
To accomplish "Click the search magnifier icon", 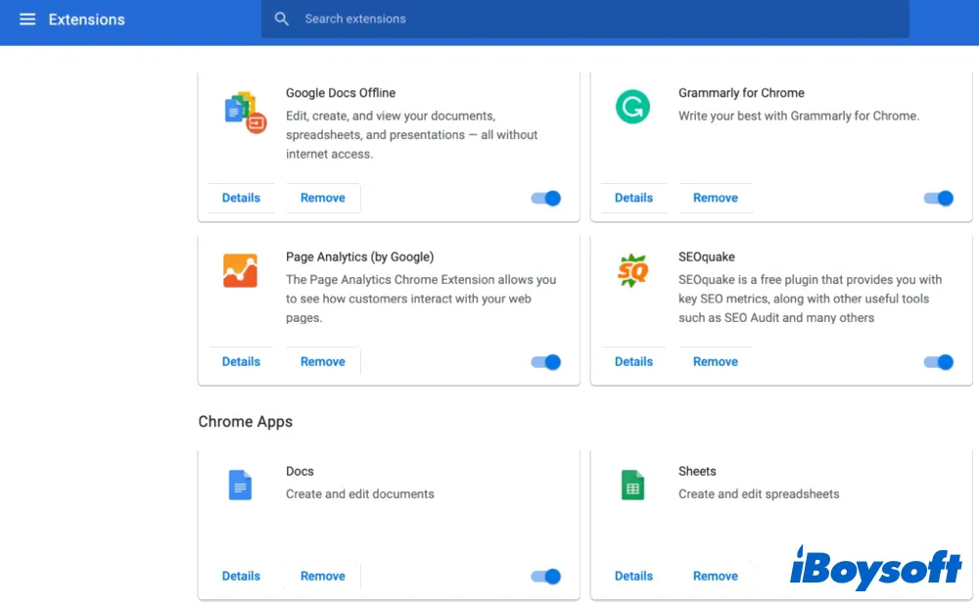I will pos(282,20).
